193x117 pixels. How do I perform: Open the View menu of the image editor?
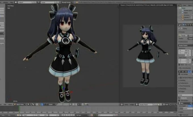click(126, 104)
